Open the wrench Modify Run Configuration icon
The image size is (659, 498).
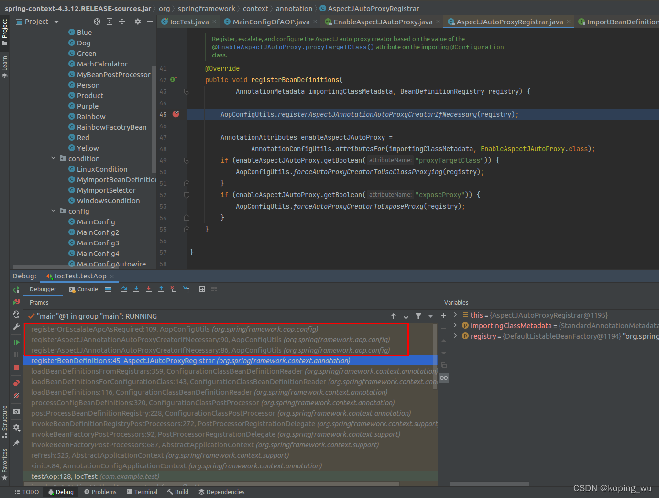[x=16, y=327]
